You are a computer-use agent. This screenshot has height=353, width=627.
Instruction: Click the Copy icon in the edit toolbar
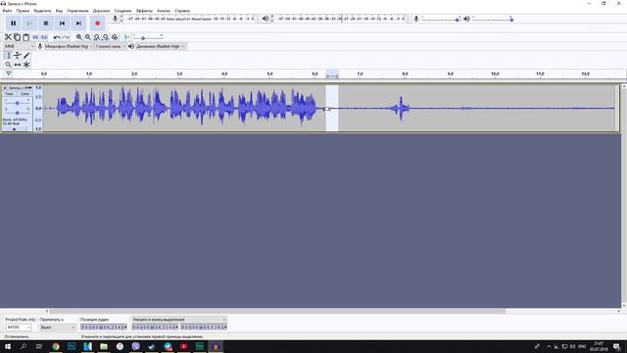[18, 37]
